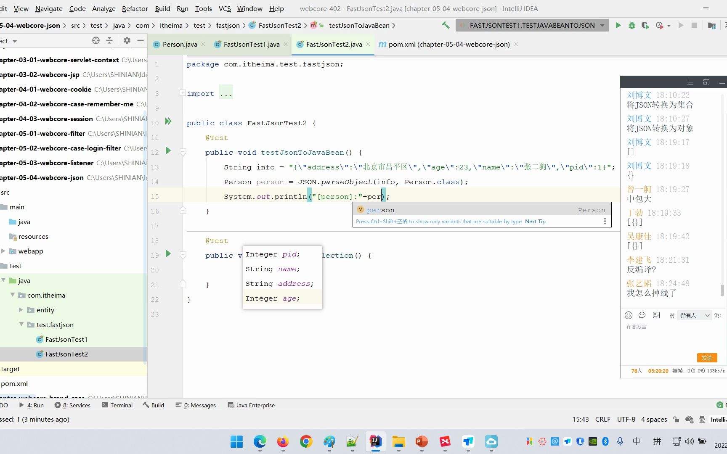Click line:column 15:43 in status bar
Screen dimensions: 727x454
580,419
